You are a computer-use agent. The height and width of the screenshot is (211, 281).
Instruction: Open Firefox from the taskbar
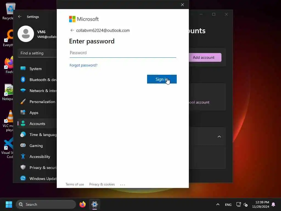(82, 204)
